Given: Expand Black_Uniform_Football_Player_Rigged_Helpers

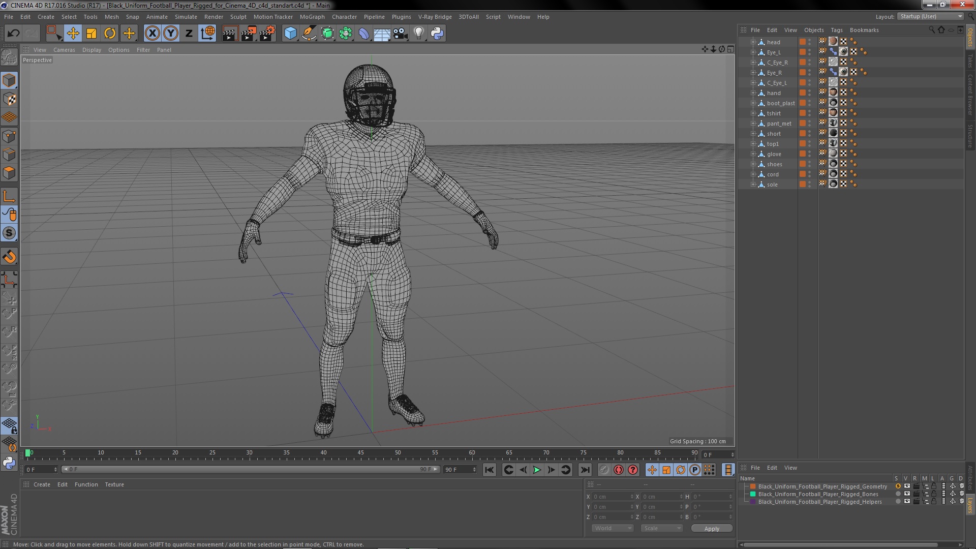Looking at the screenshot, I should coord(743,502).
